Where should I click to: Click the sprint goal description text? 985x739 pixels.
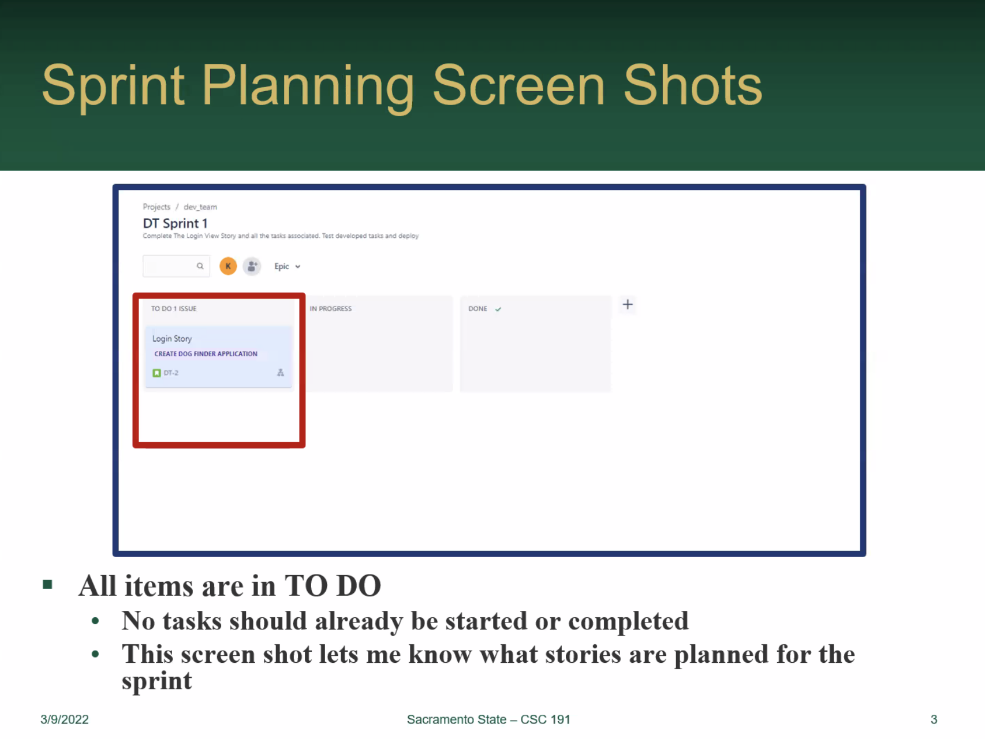coord(281,236)
